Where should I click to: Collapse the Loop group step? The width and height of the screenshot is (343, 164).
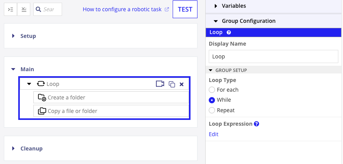(x=29, y=84)
